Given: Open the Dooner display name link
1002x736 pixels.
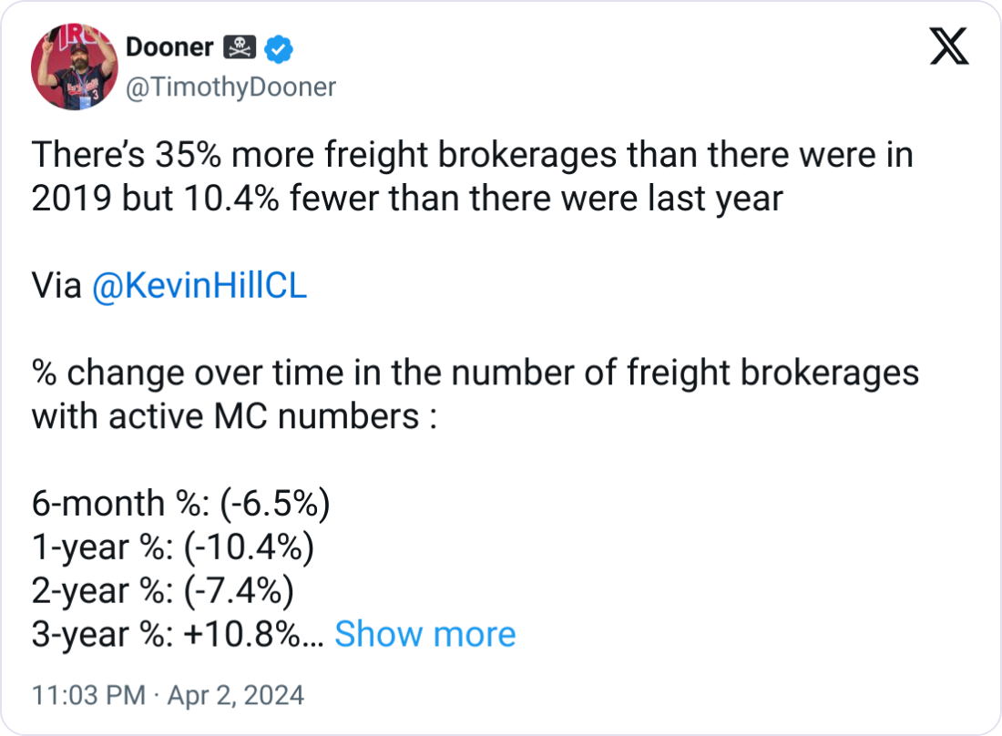Looking at the screenshot, I should click(169, 47).
